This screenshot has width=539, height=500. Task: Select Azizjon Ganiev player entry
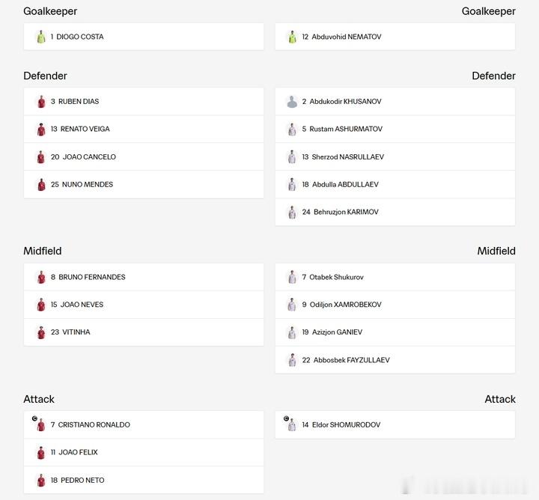[395, 332]
